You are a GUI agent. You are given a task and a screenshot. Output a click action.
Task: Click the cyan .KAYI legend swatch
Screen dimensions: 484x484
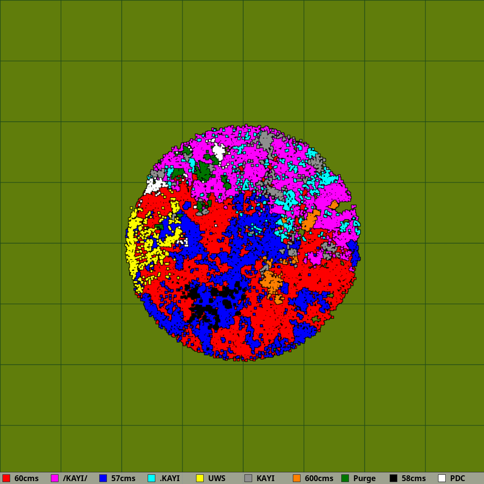[x=151, y=478]
